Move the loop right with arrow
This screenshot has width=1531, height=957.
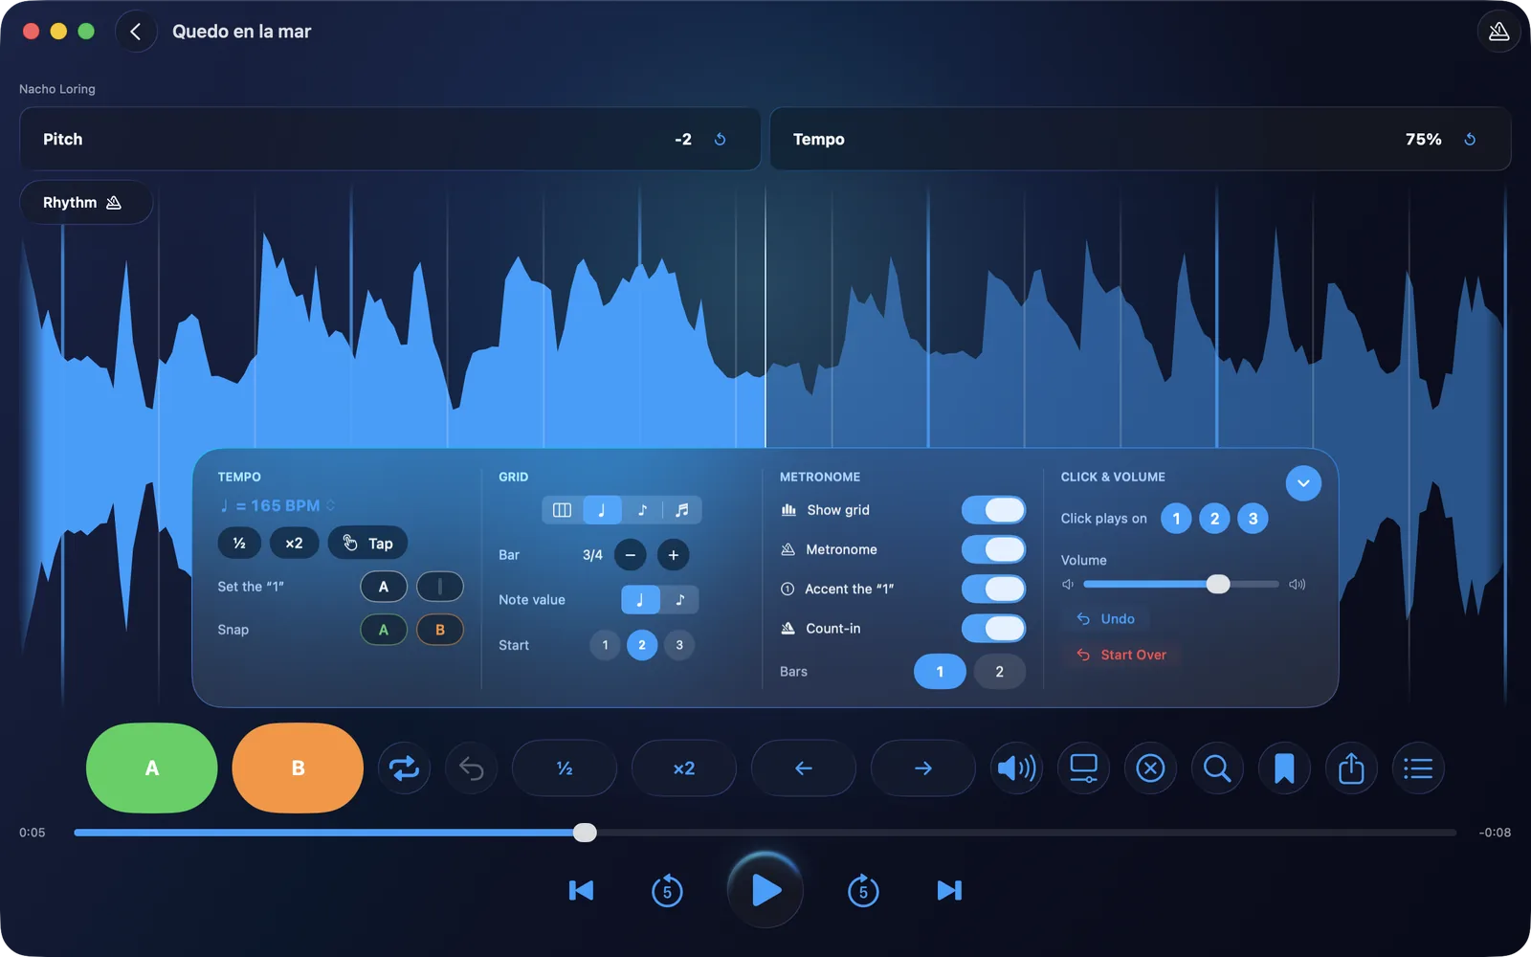click(x=923, y=768)
